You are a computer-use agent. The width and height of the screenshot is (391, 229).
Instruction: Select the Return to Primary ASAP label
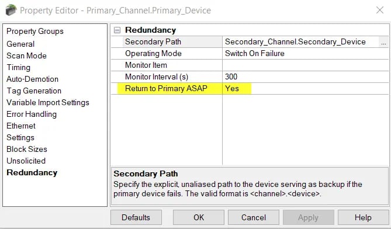(x=166, y=89)
